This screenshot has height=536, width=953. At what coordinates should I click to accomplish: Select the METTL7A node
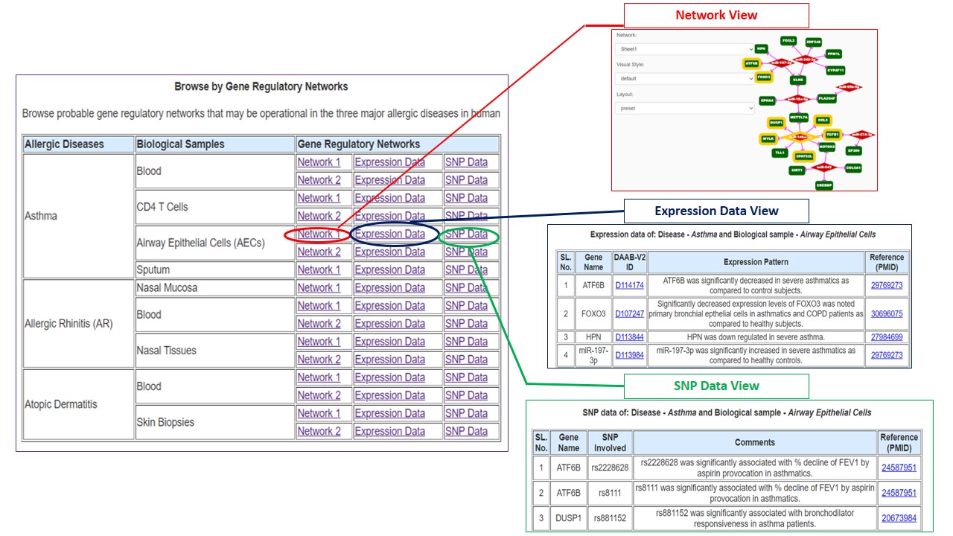click(798, 117)
